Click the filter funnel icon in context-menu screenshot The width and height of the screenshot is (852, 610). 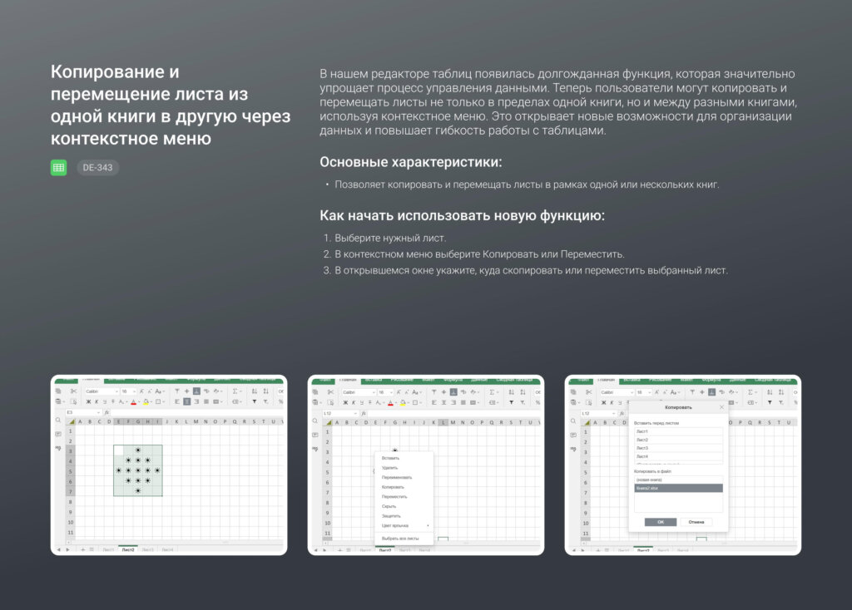coord(512,402)
